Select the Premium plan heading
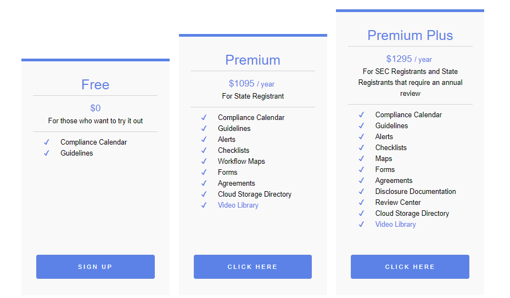Screen dimensions: 510x298 [x=253, y=60]
